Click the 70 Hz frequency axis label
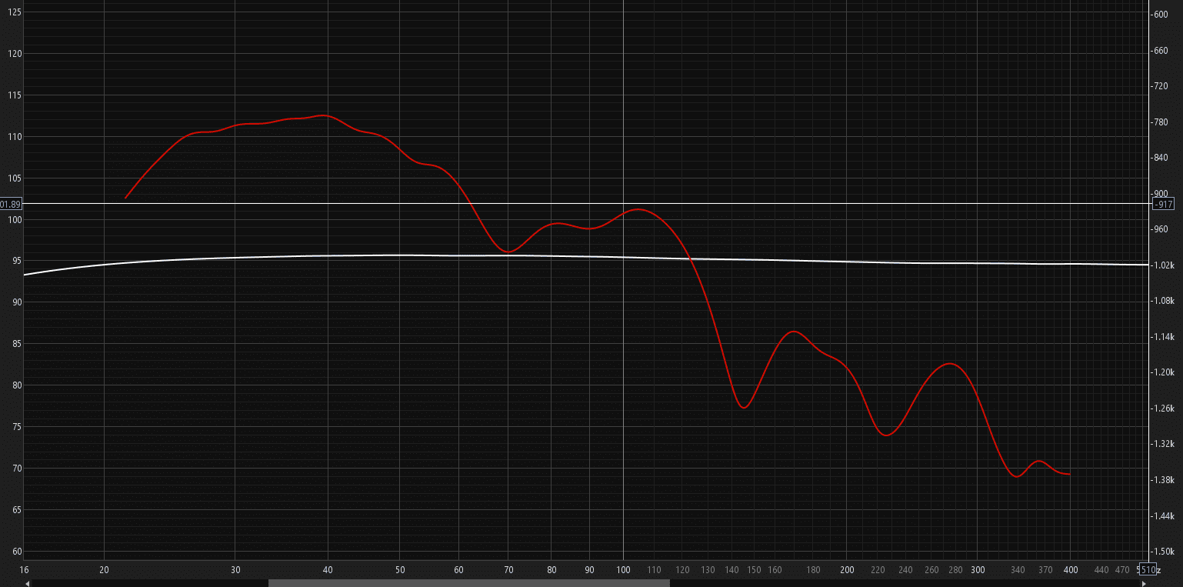Viewport: 1183px width, 587px height. (508, 570)
